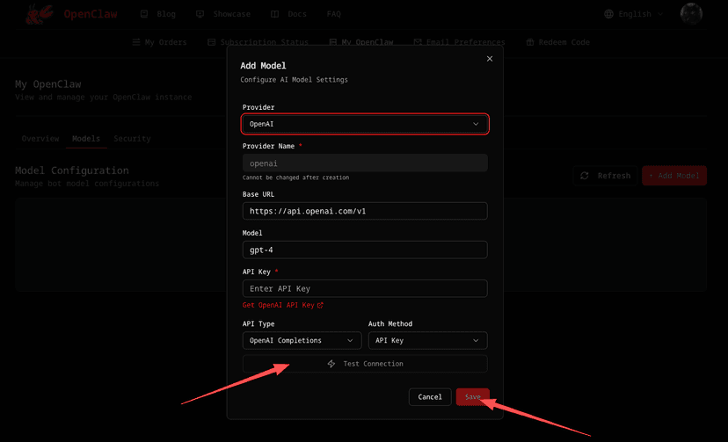Open the Blog menu item
728x442 pixels.
click(x=166, y=14)
